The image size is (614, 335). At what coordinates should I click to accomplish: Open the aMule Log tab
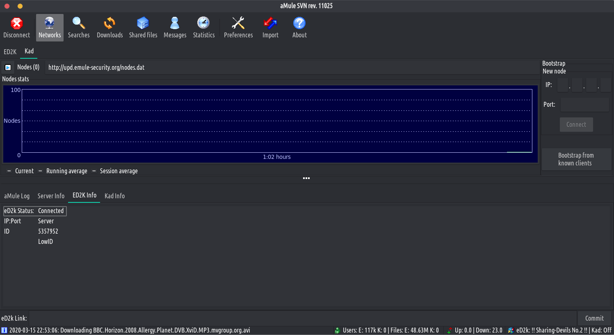[17, 196]
